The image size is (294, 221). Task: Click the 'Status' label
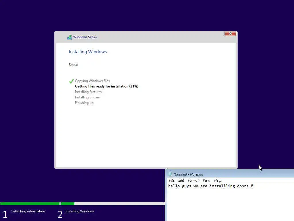coord(73,65)
